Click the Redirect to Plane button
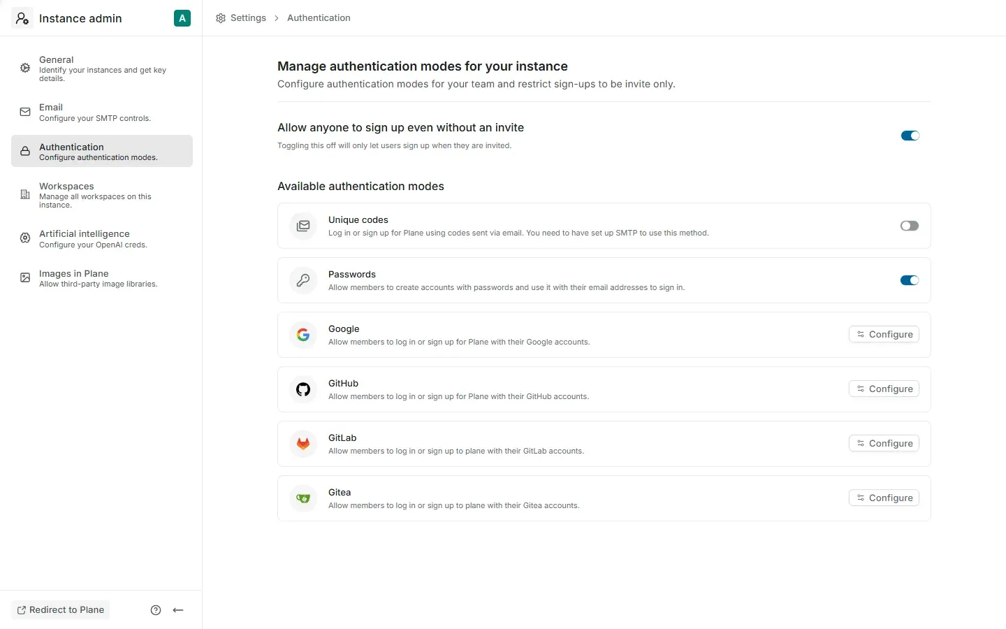Screen dimensions: 1006x629 61,610
